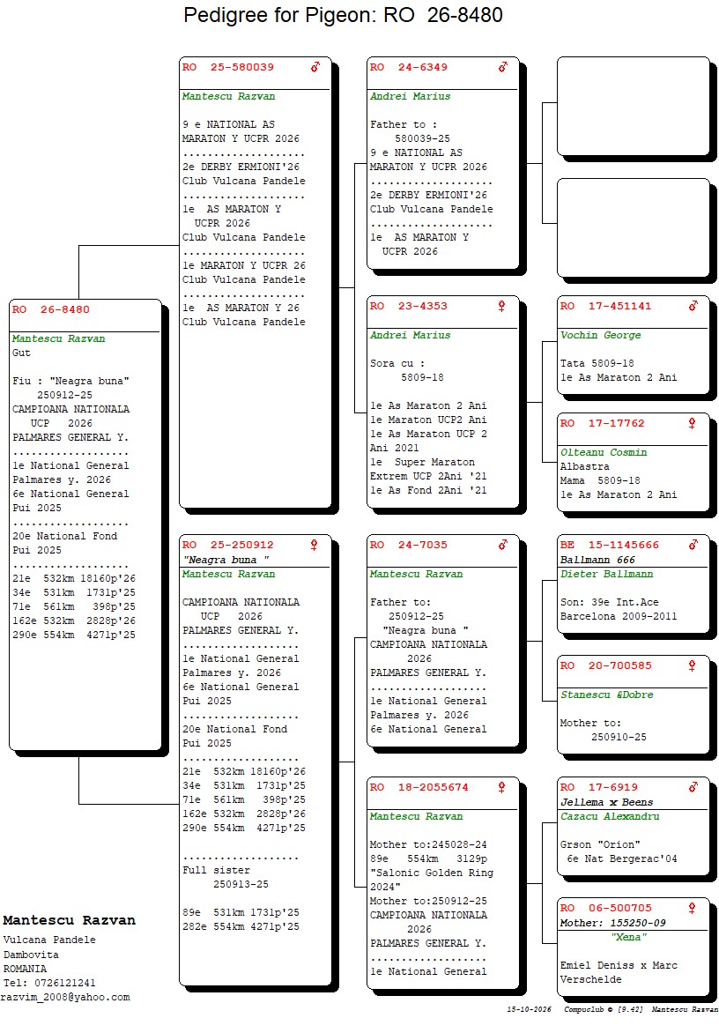Select the "Full sister" line in RO 25-250912

[x=216, y=870]
